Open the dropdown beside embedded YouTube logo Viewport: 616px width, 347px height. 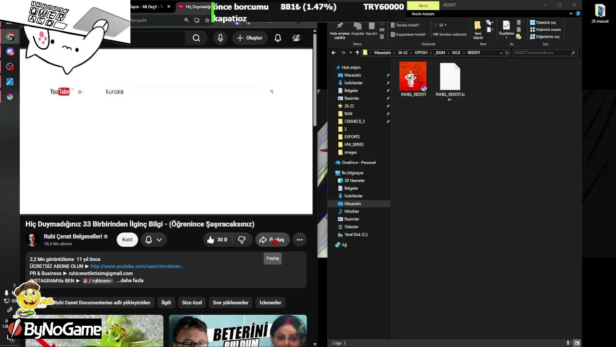tap(80, 92)
